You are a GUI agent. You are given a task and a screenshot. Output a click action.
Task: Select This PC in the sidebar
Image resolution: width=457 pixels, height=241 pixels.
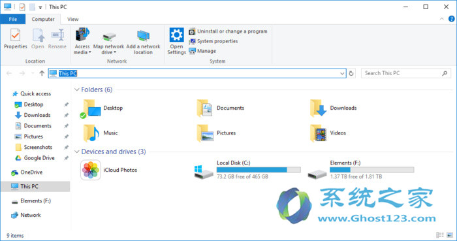[x=35, y=187]
